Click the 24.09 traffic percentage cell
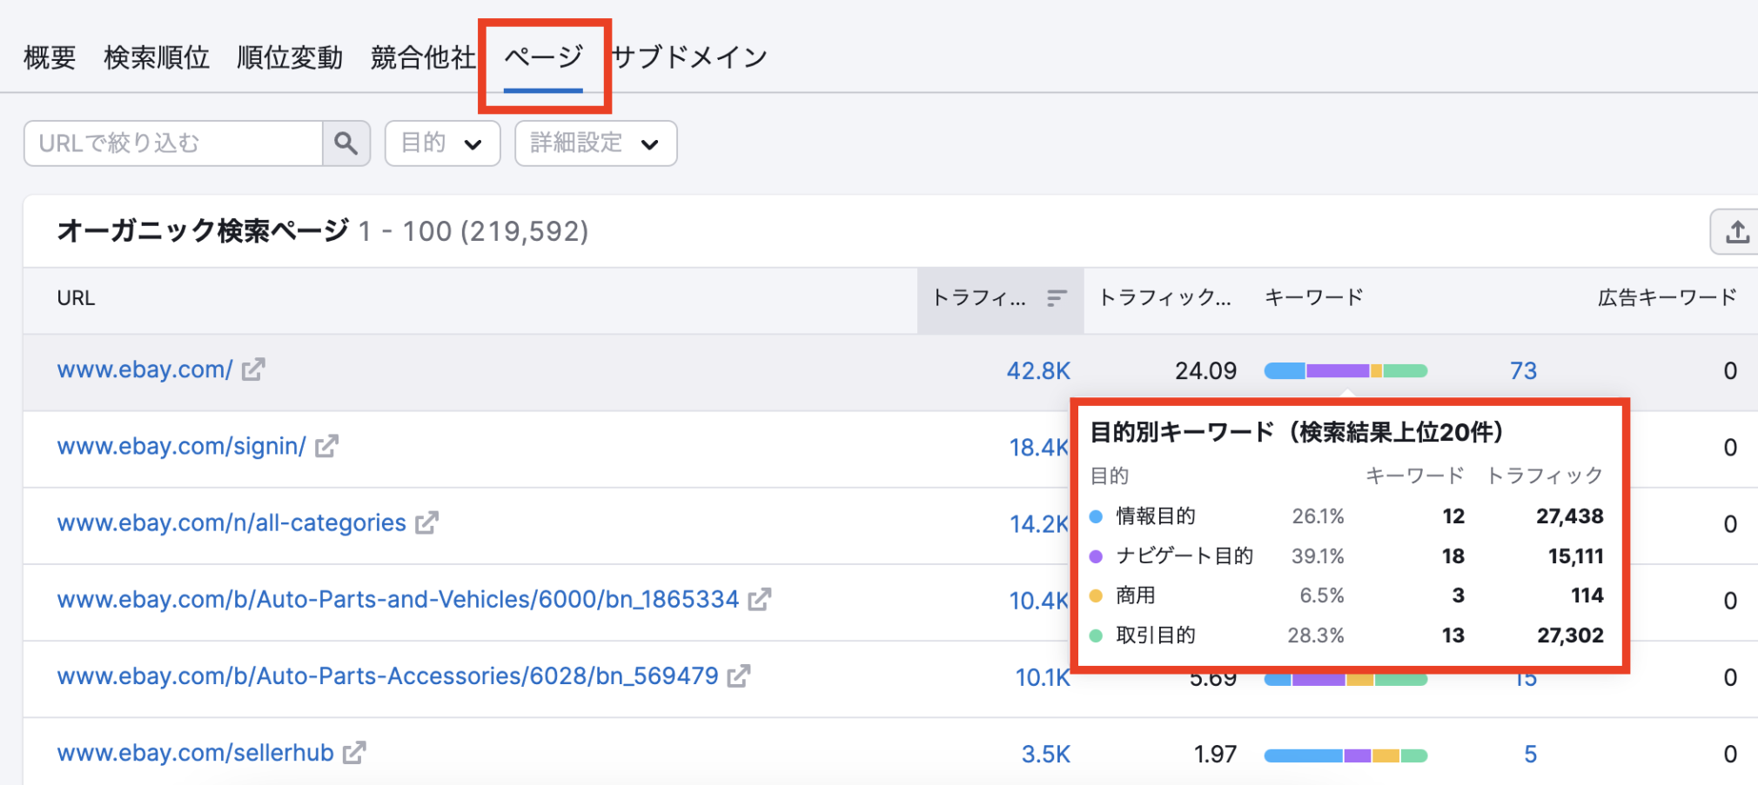The image size is (1758, 785). [1205, 371]
